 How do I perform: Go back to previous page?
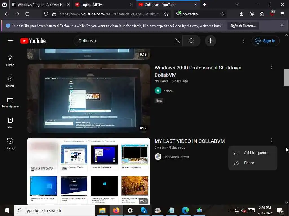point(7,14)
